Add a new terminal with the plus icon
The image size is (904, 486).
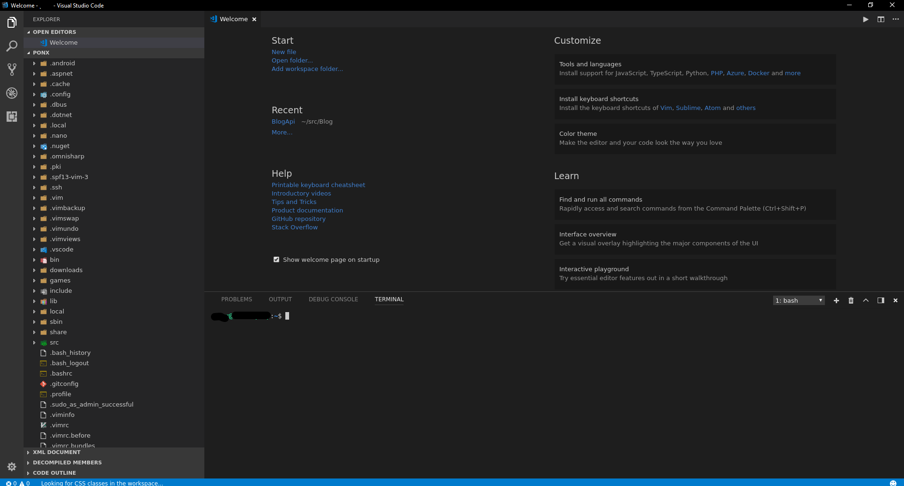click(836, 300)
